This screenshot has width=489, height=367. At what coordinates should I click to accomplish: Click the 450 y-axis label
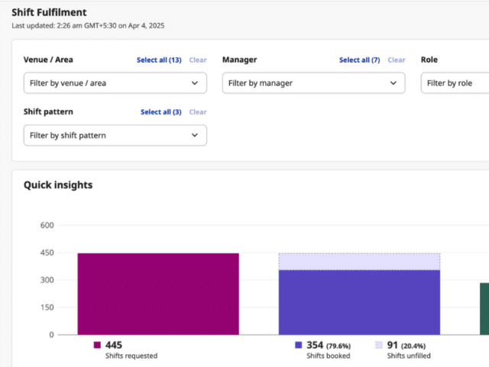47,252
